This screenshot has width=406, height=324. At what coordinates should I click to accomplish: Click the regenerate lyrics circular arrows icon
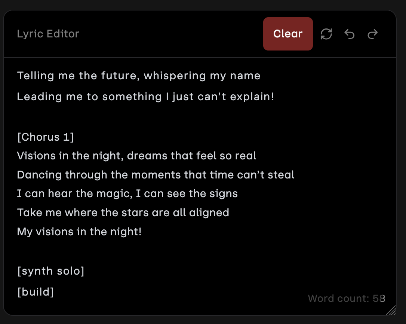tap(326, 34)
